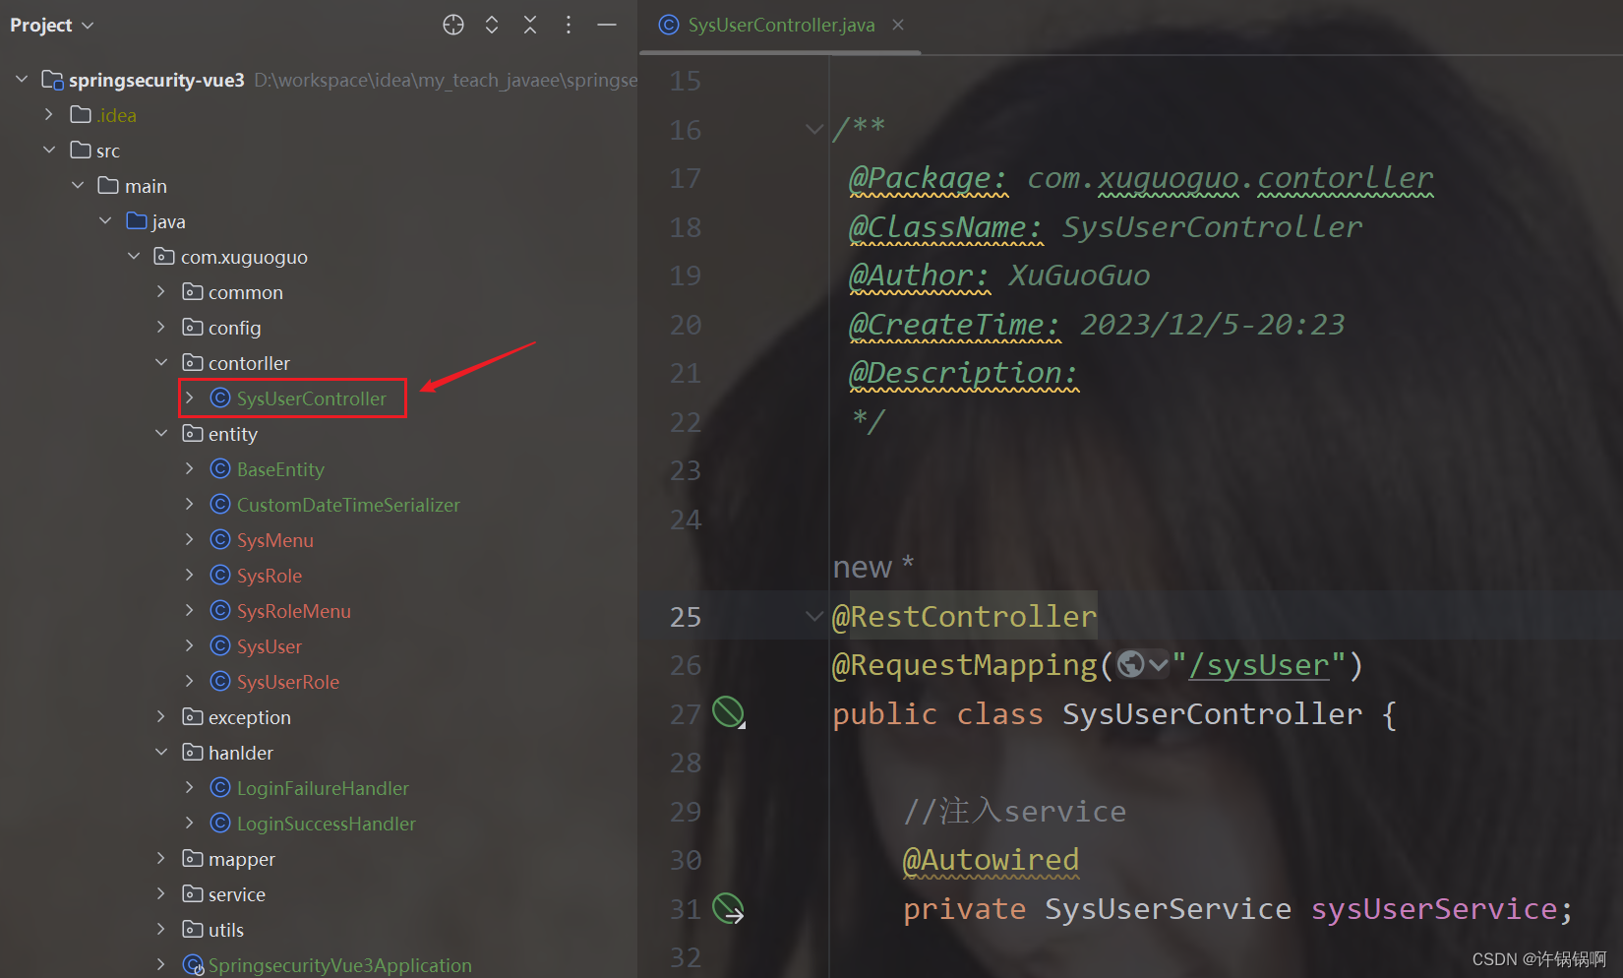Viewport: 1623px width, 978px height.
Task: Click the class icon of BaseEntity
Action: coord(220,468)
